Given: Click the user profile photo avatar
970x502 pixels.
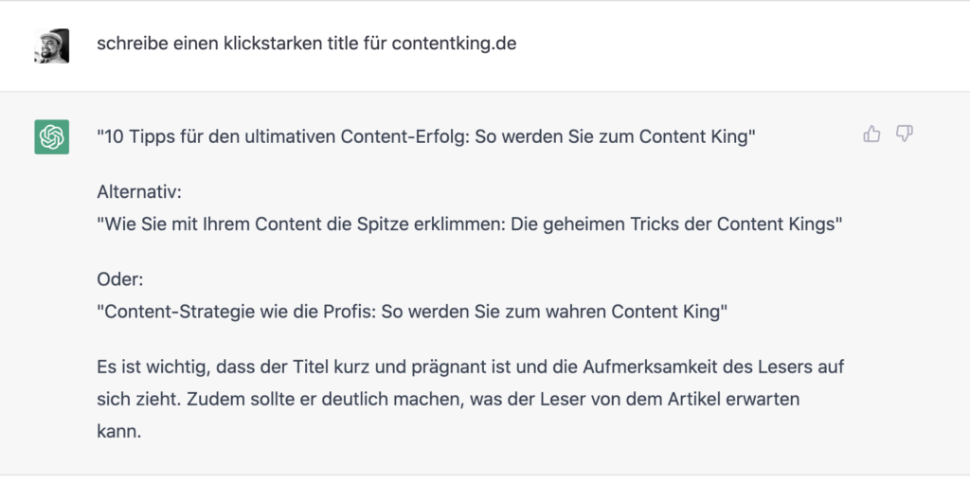Looking at the screenshot, I should tap(51, 45).
